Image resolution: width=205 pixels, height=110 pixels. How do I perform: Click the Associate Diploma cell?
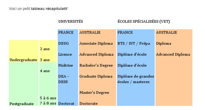96,43
